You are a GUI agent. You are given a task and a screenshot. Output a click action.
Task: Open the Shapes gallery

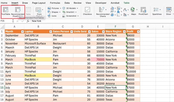click(53, 12)
